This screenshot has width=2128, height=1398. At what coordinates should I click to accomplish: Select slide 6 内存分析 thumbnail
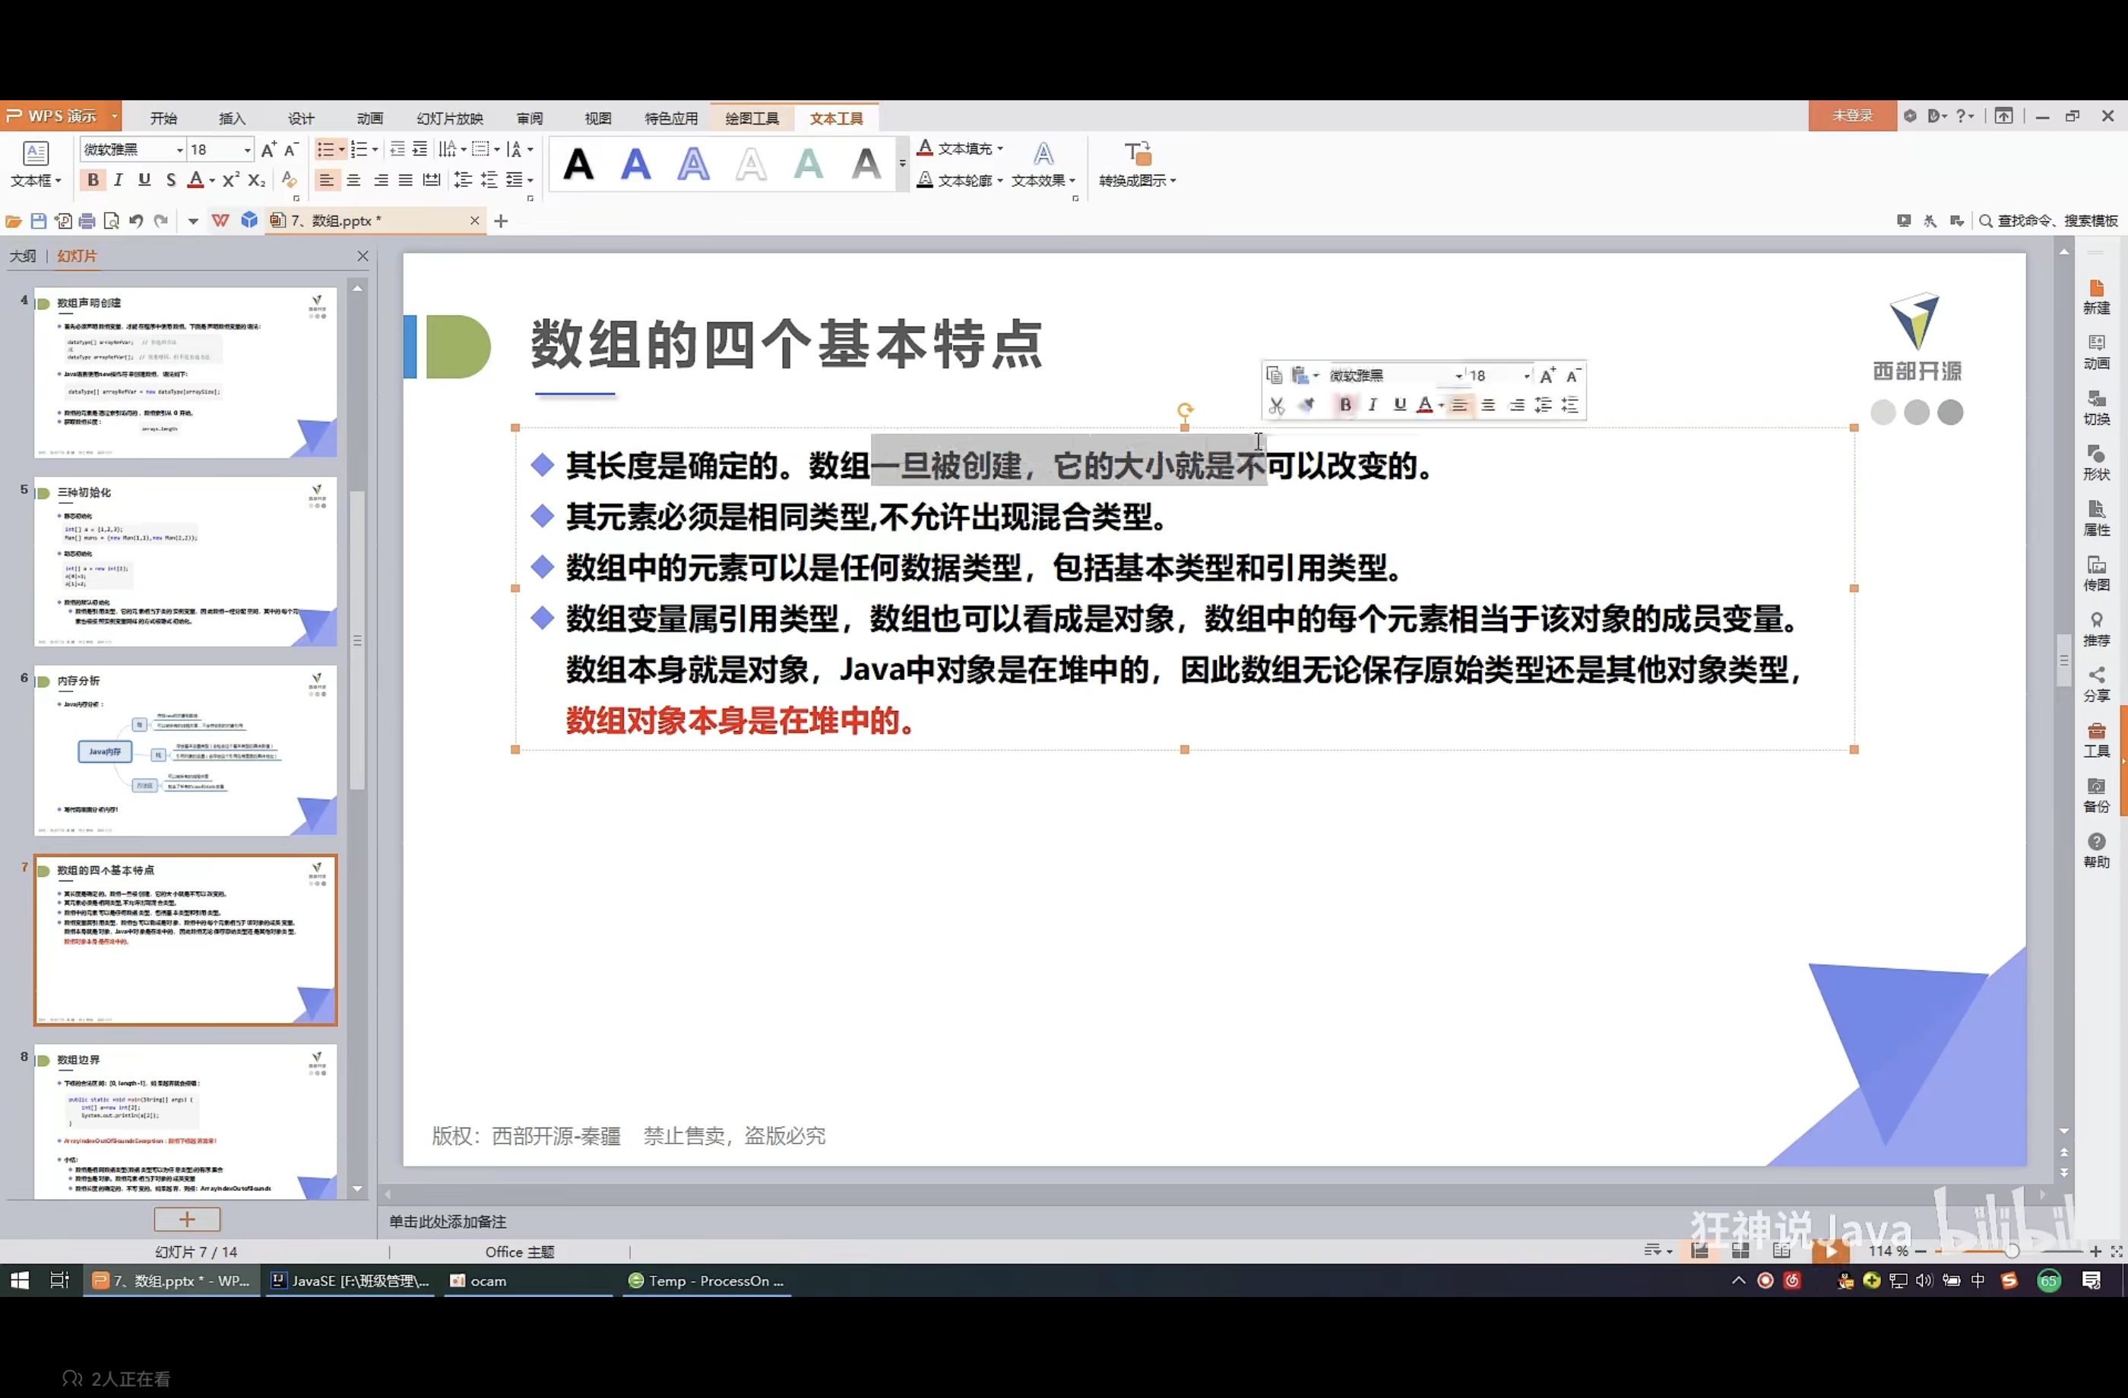coord(185,751)
